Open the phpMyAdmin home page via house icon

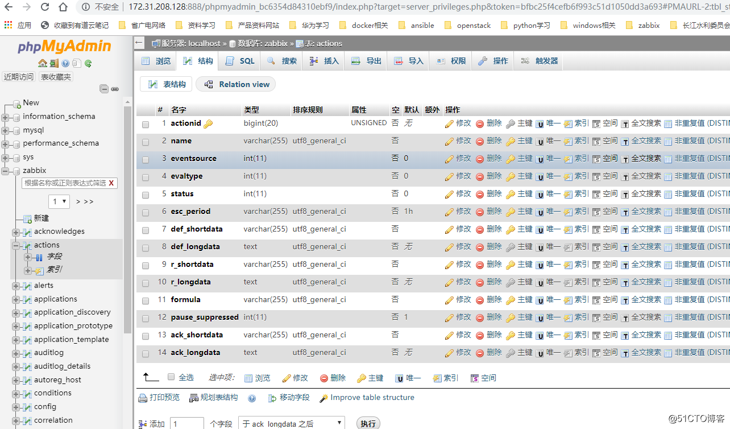pos(43,63)
